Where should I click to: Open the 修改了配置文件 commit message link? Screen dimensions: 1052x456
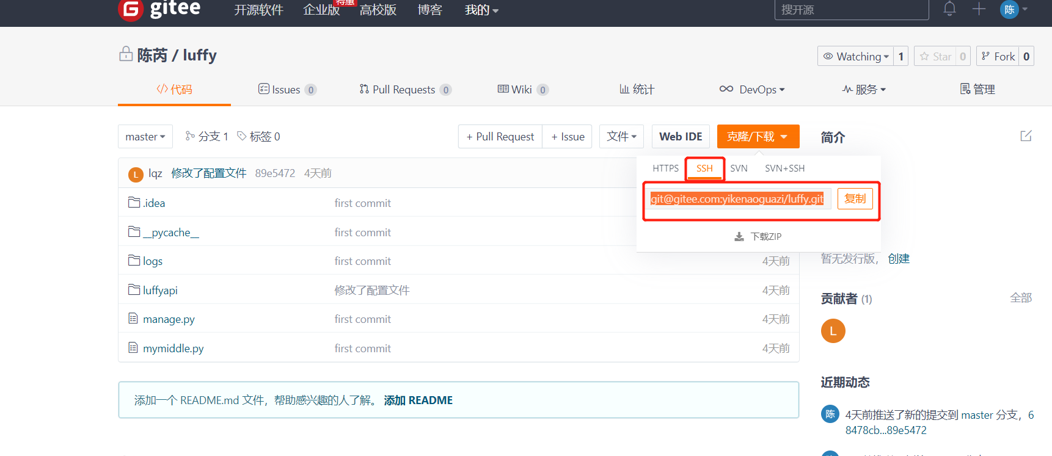point(208,173)
